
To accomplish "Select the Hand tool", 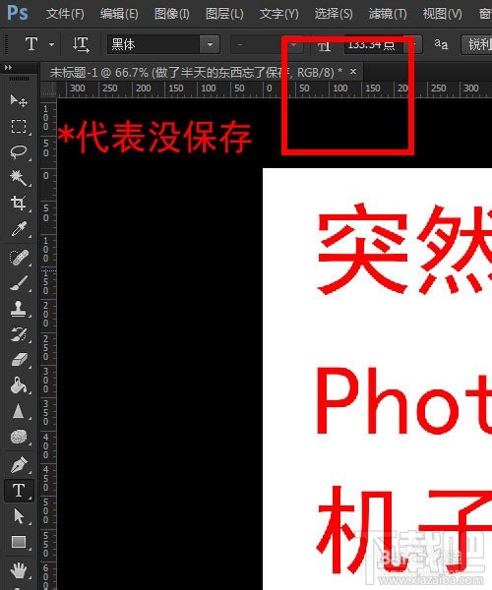I will 19,570.
